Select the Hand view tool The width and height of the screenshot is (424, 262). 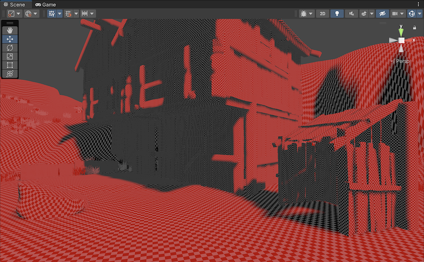click(x=10, y=30)
